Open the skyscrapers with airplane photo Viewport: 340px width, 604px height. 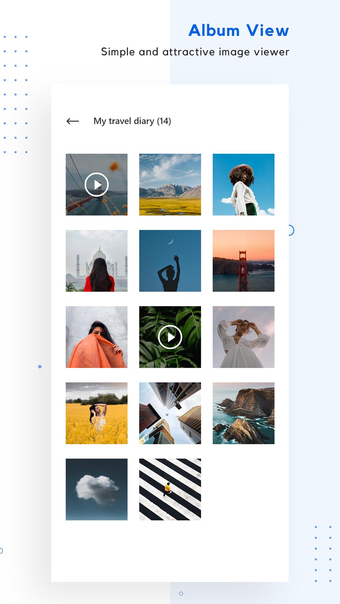(170, 413)
